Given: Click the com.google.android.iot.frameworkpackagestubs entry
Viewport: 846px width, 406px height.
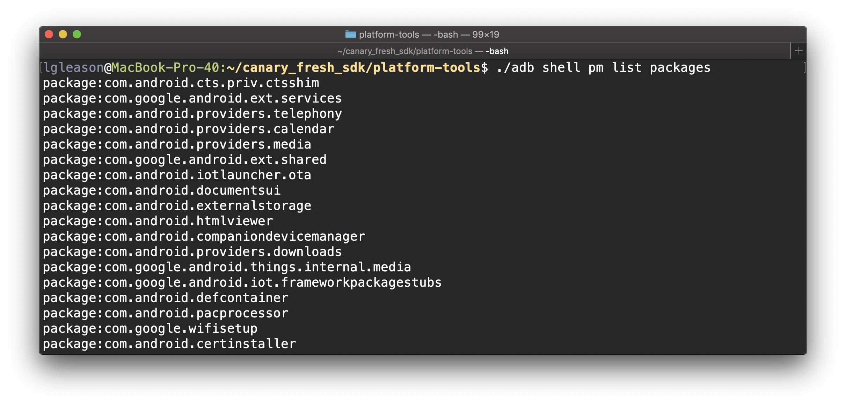Looking at the screenshot, I should [242, 282].
